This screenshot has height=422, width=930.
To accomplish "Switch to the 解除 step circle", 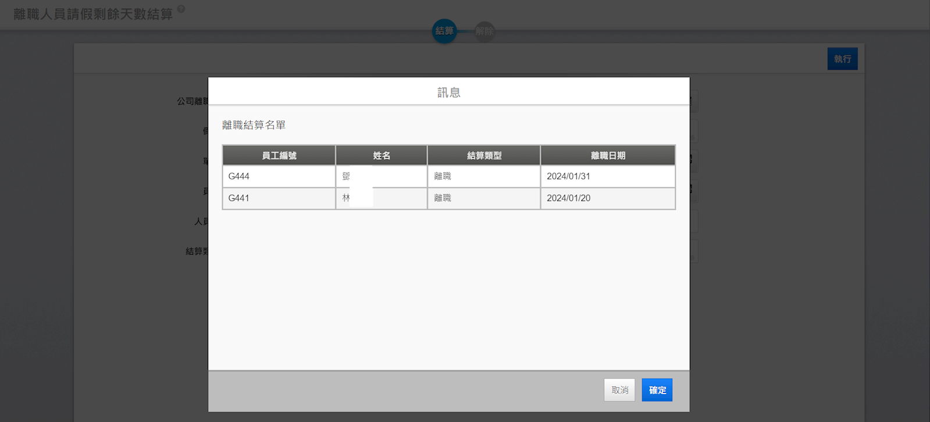I will (x=484, y=31).
